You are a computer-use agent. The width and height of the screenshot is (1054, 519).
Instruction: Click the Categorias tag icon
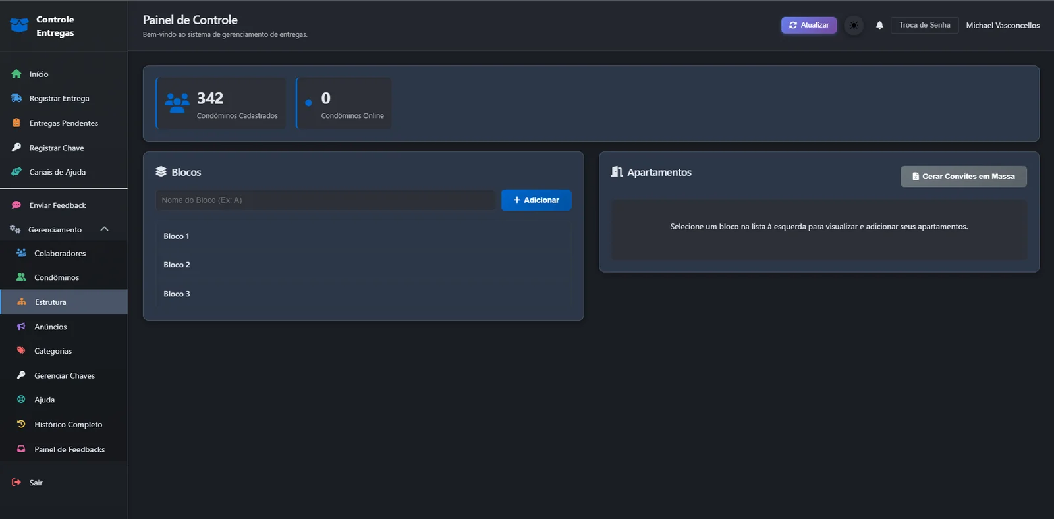(x=21, y=351)
